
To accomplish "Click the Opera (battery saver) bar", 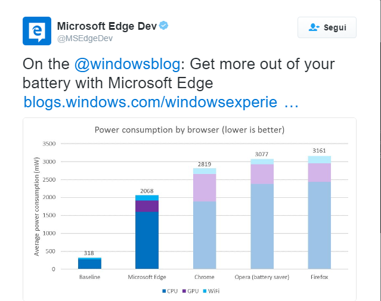I will pos(262,215).
